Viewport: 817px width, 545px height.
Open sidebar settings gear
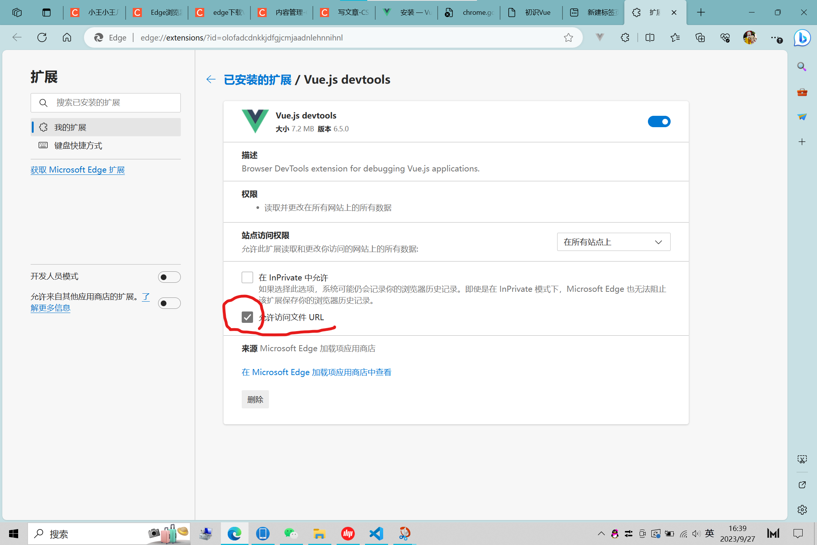(802, 510)
